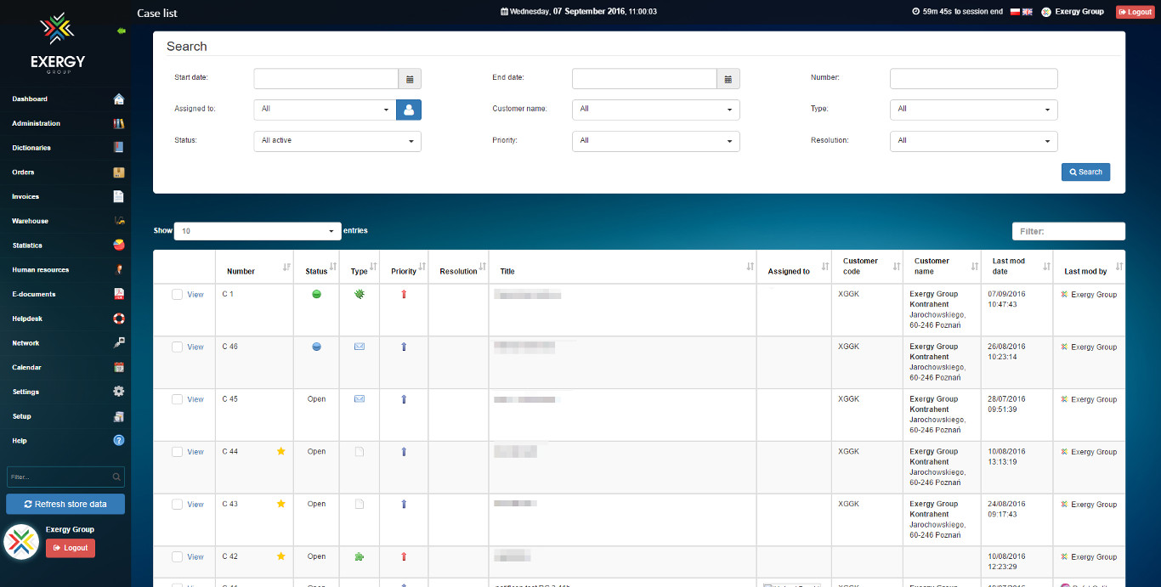Open the Assigned to dropdown
The width and height of the screenshot is (1161, 587).
coord(325,110)
